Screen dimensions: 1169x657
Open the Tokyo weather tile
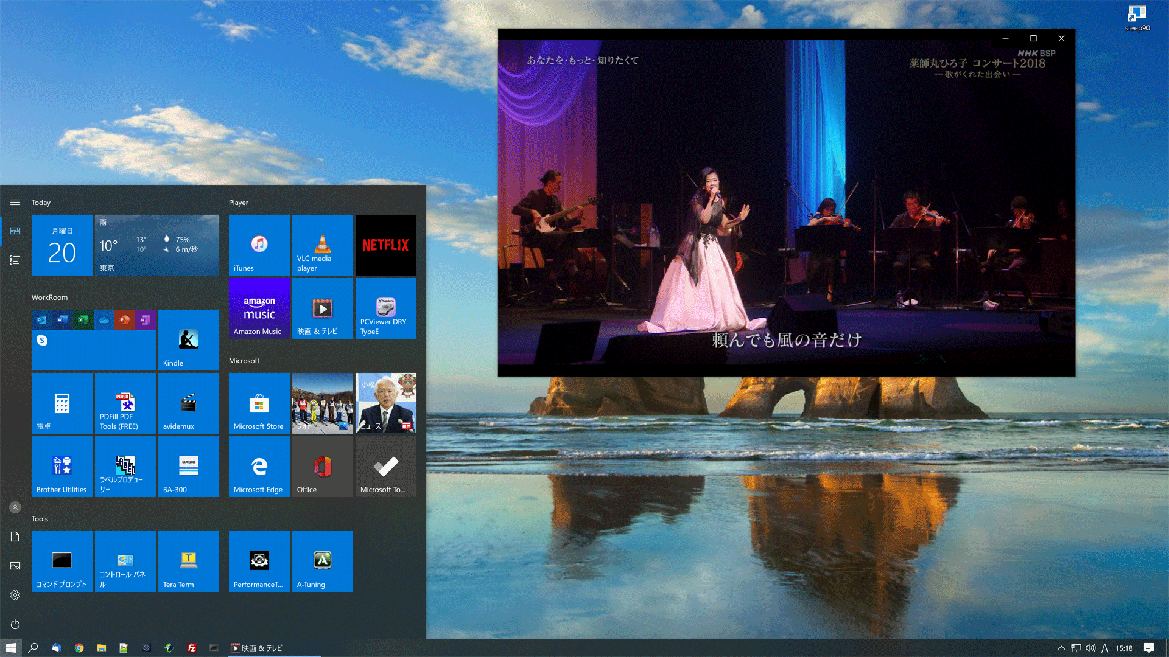[157, 245]
